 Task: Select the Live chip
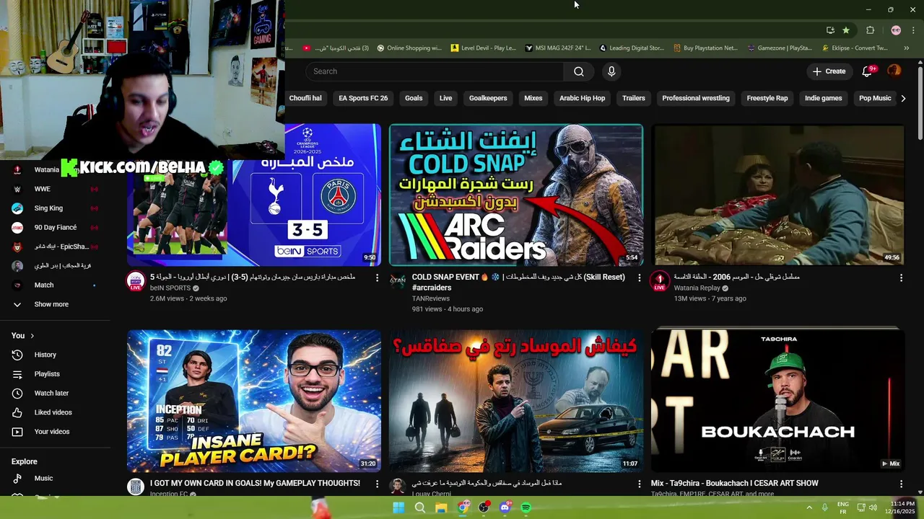point(446,98)
